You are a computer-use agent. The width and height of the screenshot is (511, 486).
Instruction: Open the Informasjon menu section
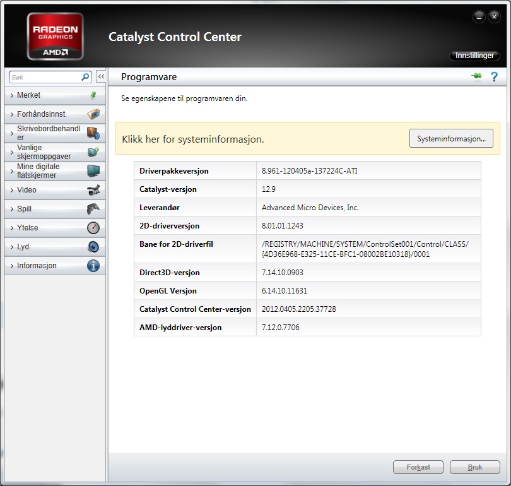pos(55,266)
